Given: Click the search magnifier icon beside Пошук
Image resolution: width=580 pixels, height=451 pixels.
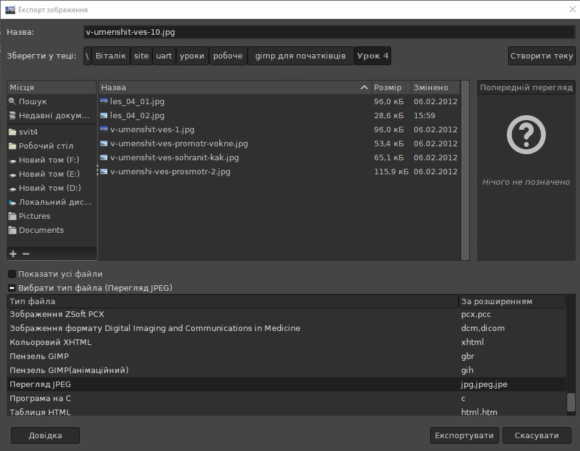Looking at the screenshot, I should [12, 101].
